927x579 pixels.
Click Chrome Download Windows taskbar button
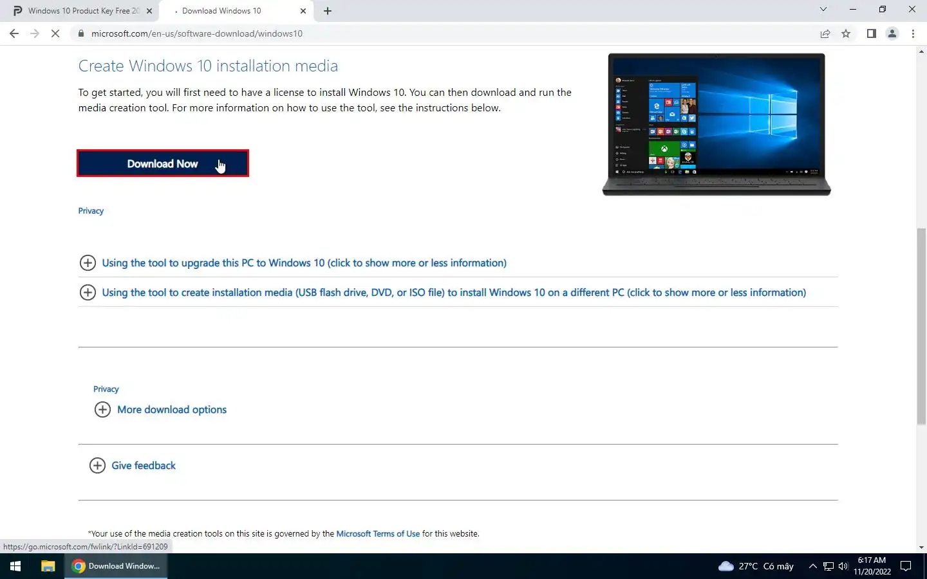(x=116, y=566)
